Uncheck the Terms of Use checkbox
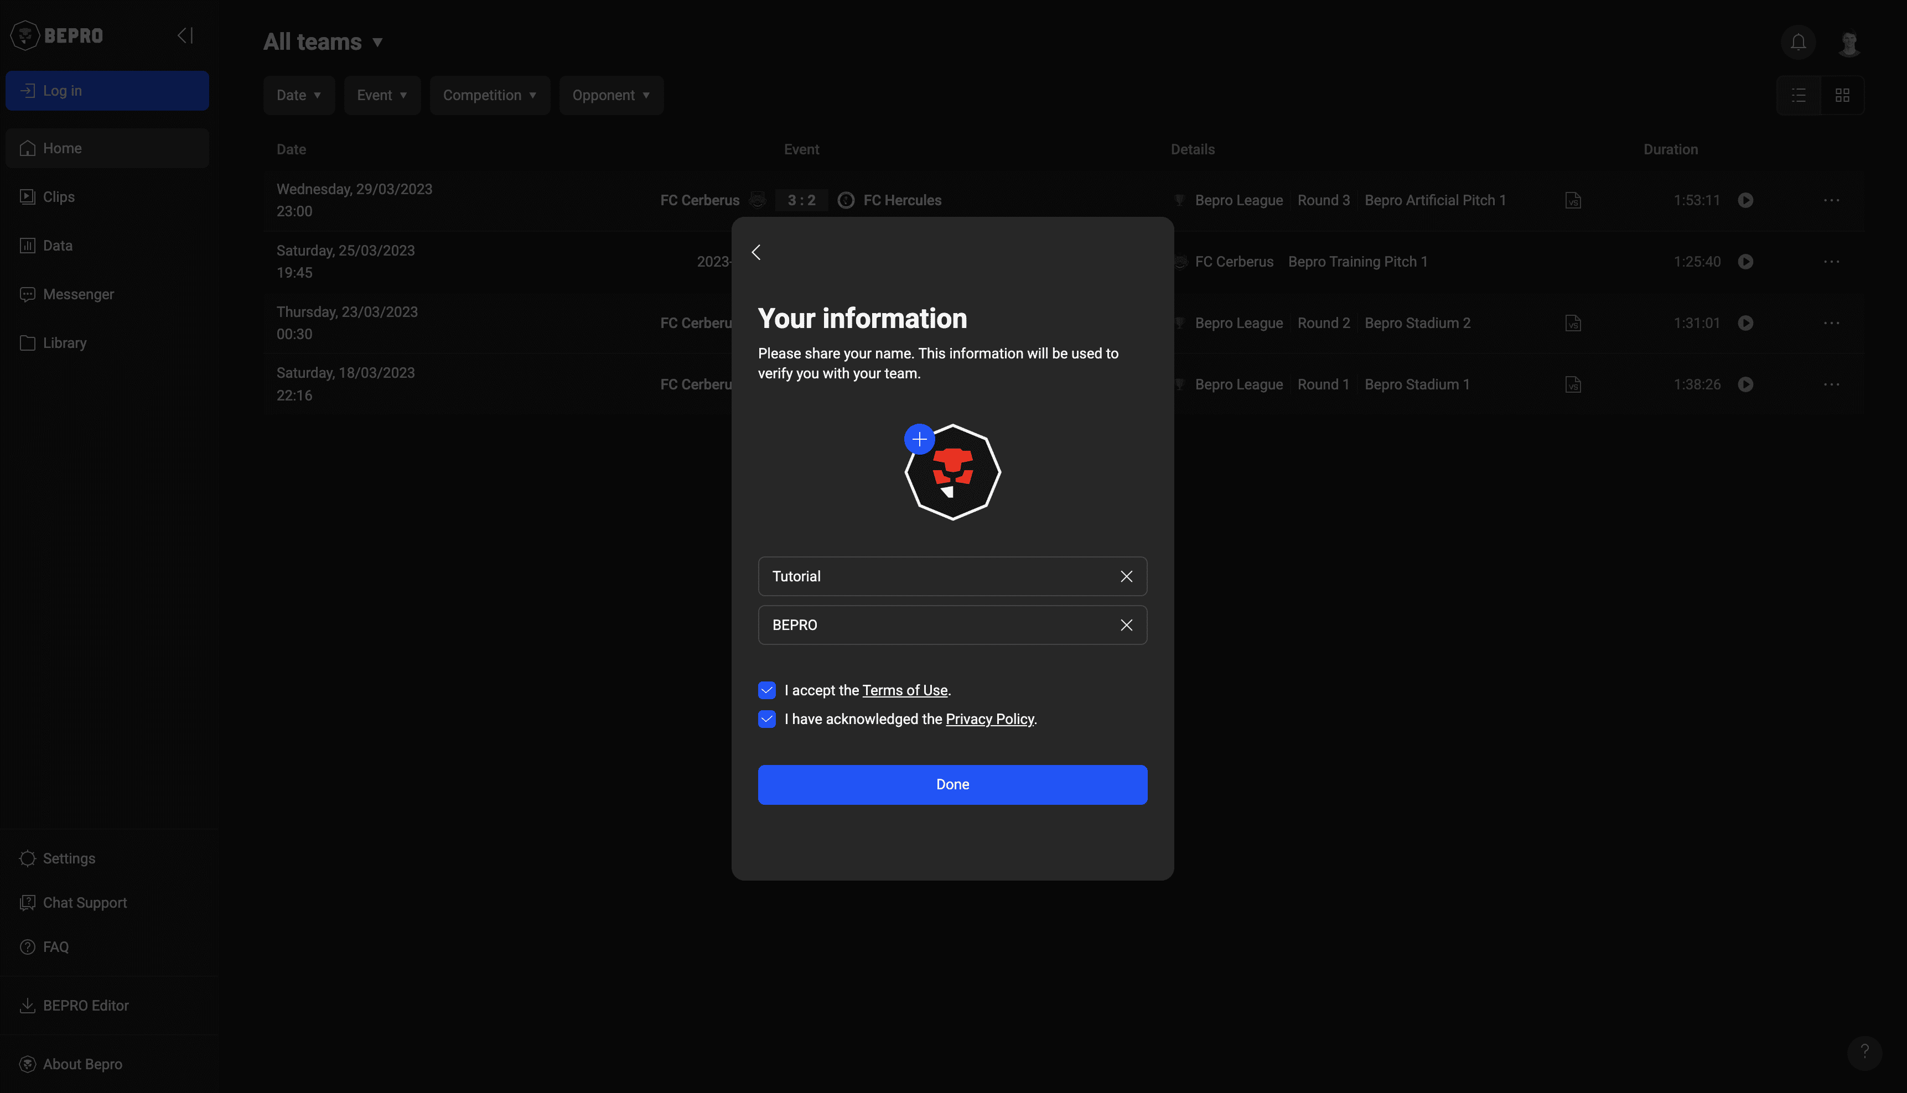The width and height of the screenshot is (1907, 1093). (x=766, y=691)
